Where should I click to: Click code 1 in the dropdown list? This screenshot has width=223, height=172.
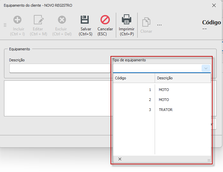[x=150, y=90]
